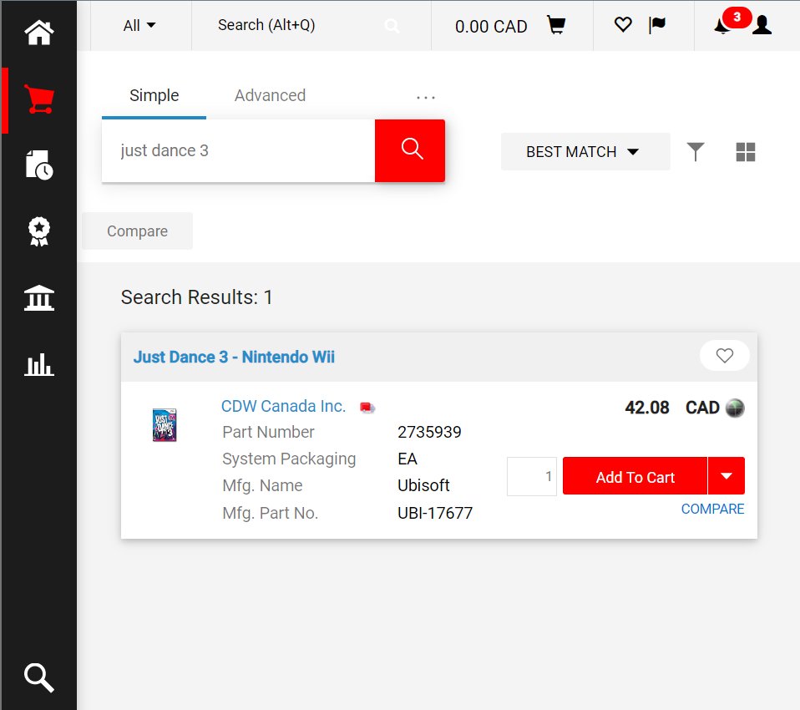
Task: Click the top bar cart icon
Action: pos(555,25)
